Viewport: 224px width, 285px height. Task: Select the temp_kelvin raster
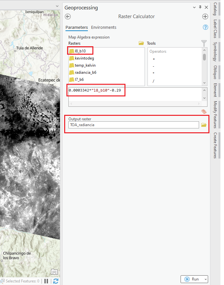[85, 65]
